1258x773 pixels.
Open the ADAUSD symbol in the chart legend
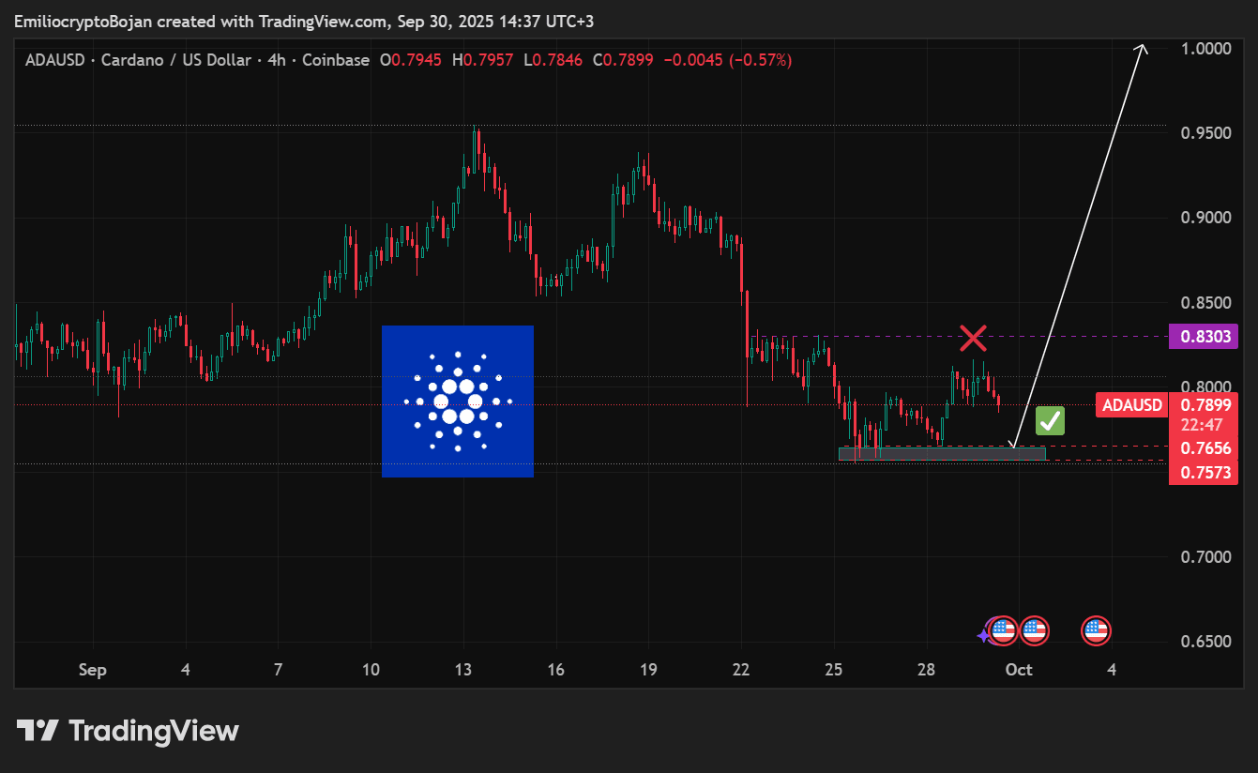click(x=55, y=59)
